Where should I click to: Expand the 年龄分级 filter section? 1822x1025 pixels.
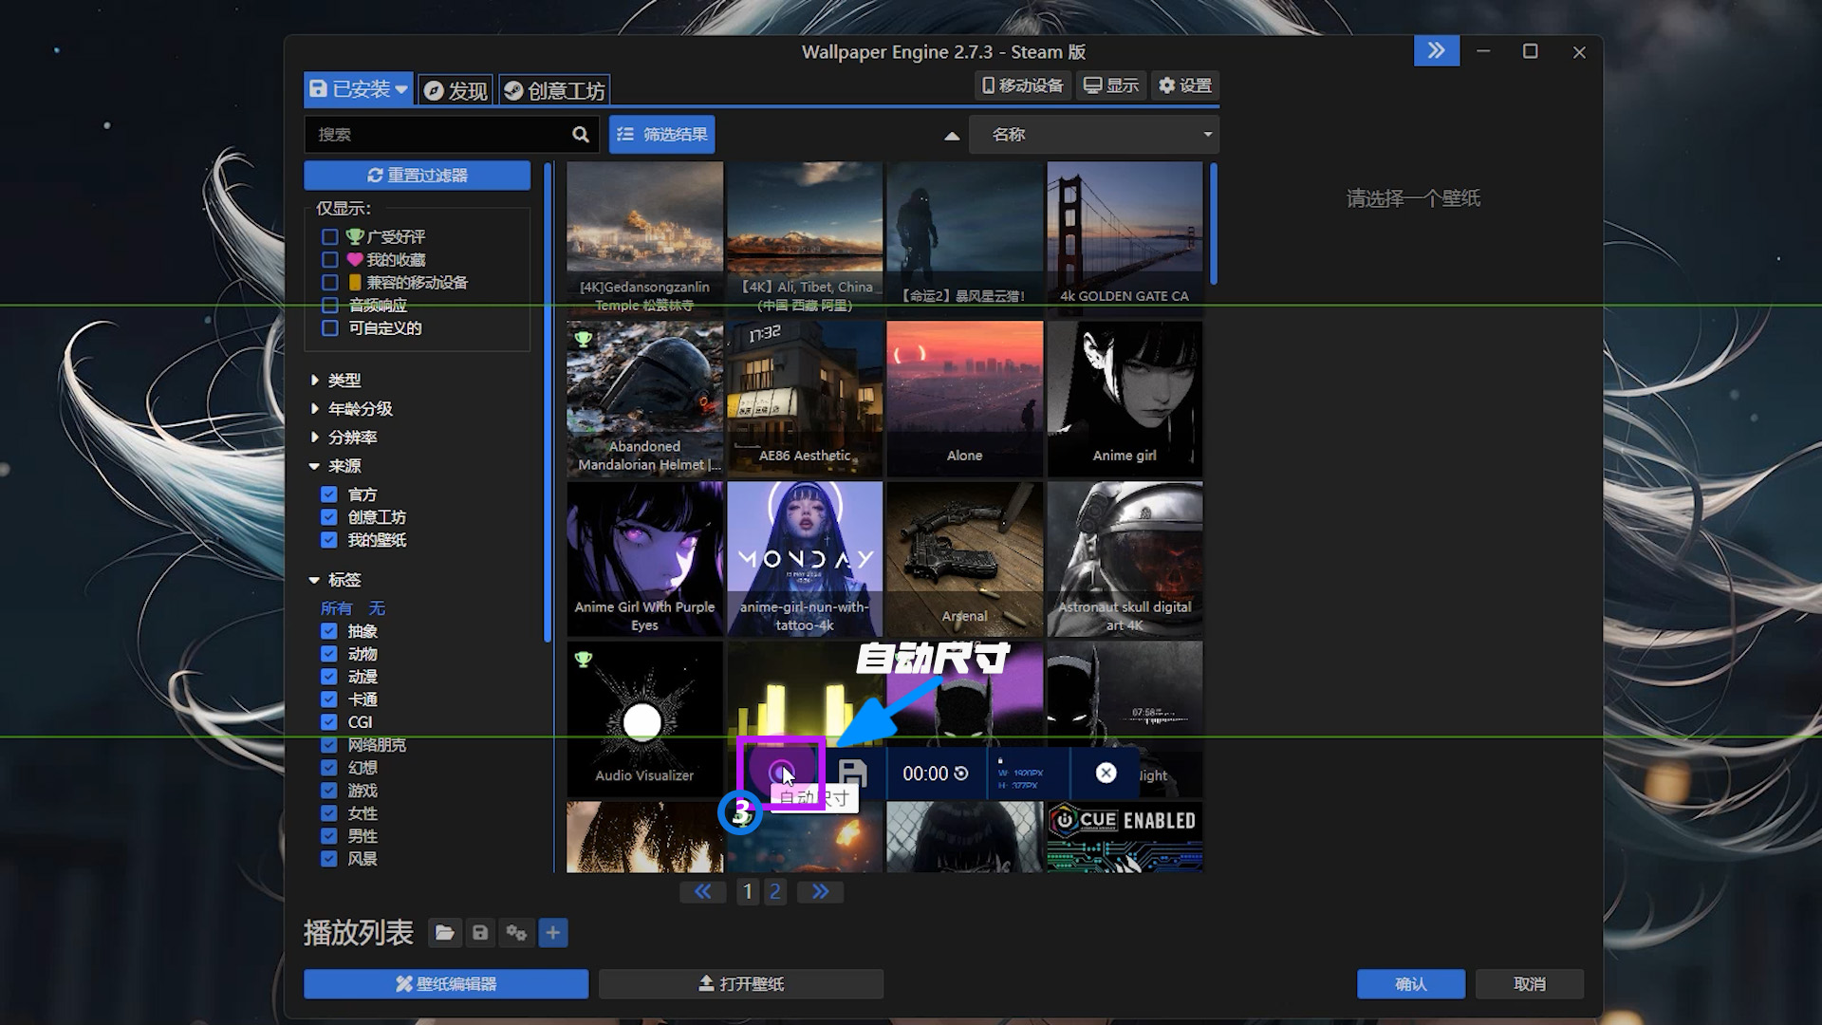point(350,408)
